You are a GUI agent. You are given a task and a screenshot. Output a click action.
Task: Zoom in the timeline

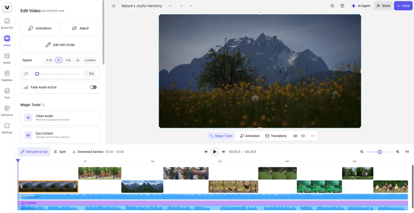[398, 152]
